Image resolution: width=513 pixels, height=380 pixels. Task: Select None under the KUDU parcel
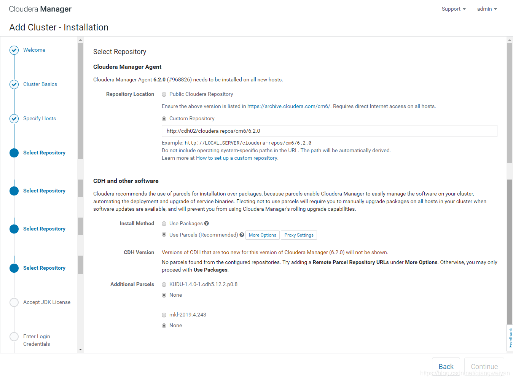(x=164, y=295)
